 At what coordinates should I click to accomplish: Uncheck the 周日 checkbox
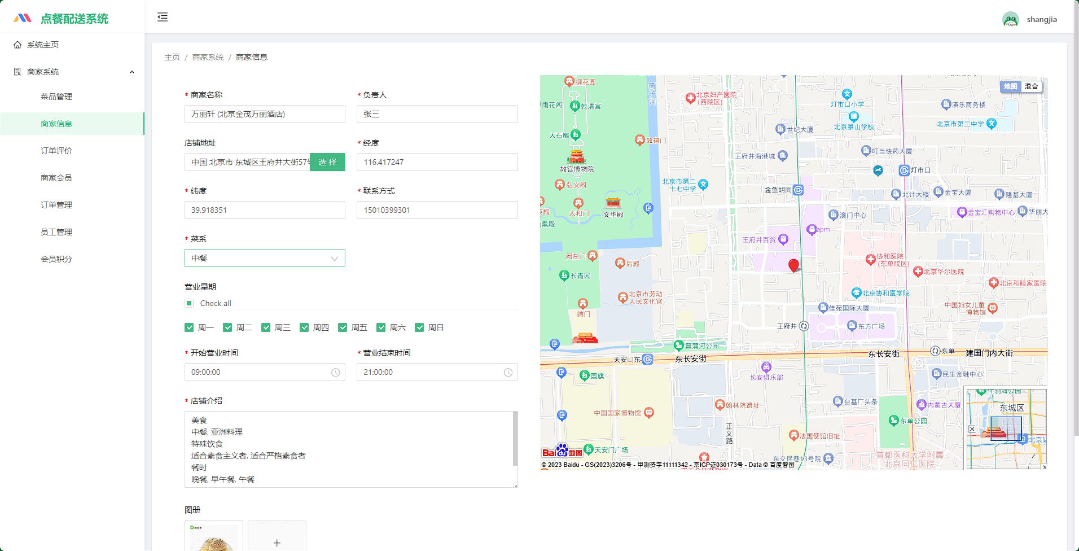pos(419,327)
